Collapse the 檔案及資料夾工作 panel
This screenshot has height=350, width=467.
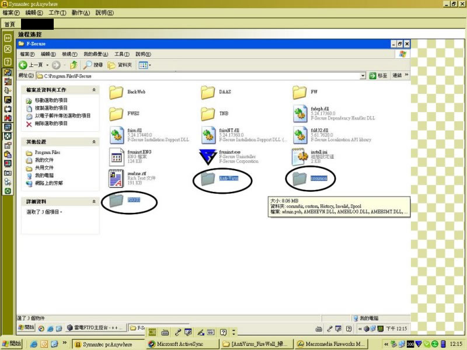point(94,90)
